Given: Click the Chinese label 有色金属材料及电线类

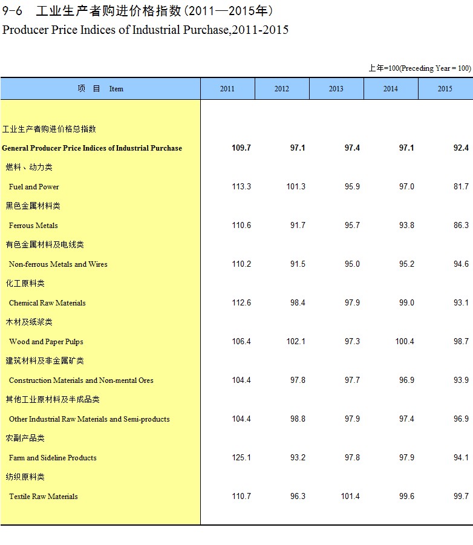Looking at the screenshot, I should (x=45, y=245).
